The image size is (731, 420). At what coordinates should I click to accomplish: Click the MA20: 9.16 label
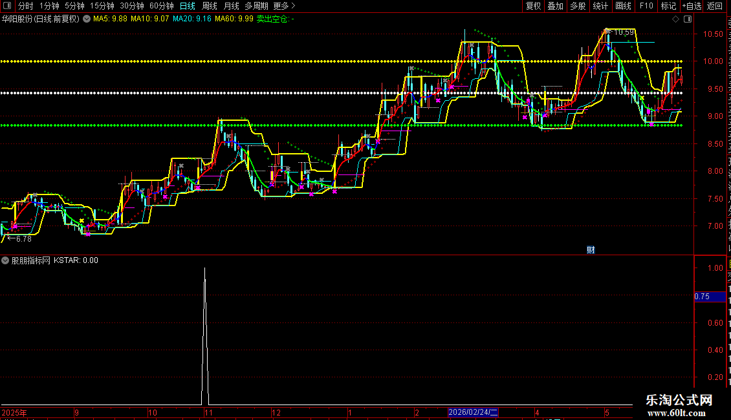tap(191, 19)
